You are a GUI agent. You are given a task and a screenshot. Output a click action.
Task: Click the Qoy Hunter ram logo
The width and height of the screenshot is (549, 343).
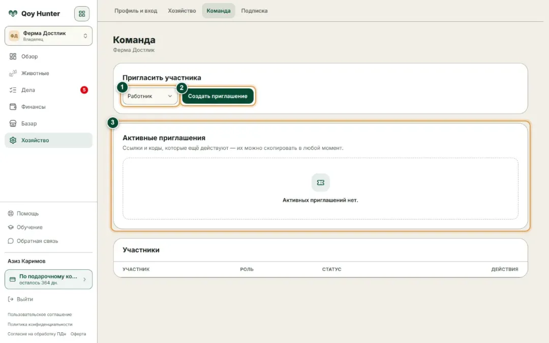13,14
